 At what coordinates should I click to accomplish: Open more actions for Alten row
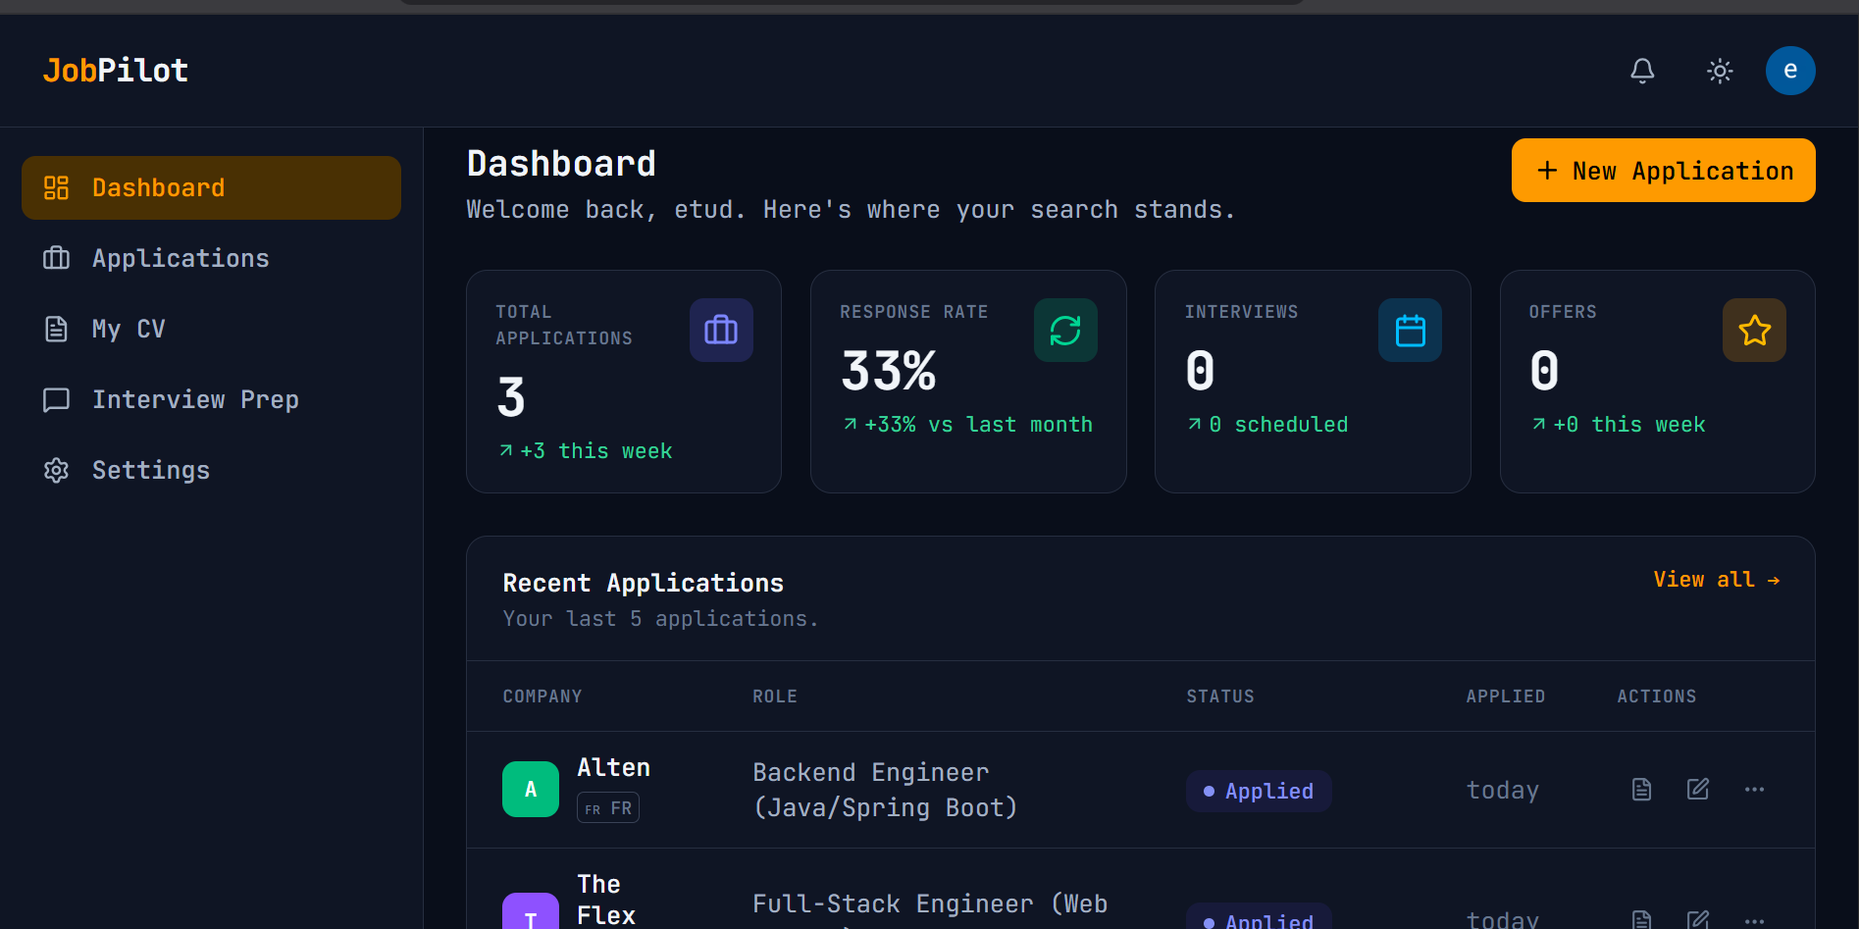tap(1754, 790)
